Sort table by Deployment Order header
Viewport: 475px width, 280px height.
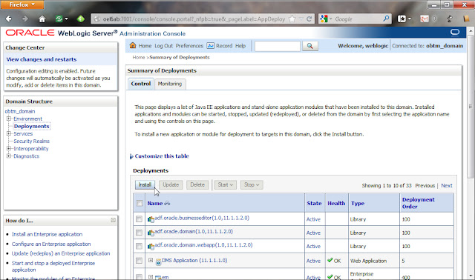click(419, 203)
